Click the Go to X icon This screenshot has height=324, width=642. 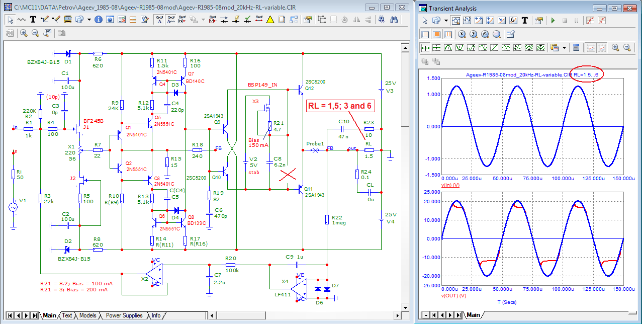(x=462, y=34)
